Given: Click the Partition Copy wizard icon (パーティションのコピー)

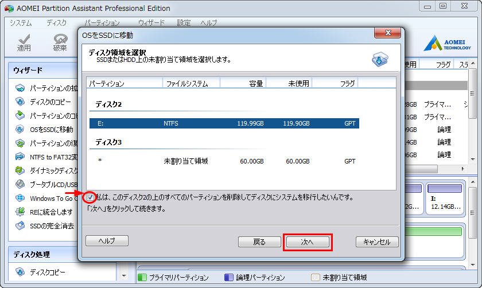Looking at the screenshot, I should [20, 115].
